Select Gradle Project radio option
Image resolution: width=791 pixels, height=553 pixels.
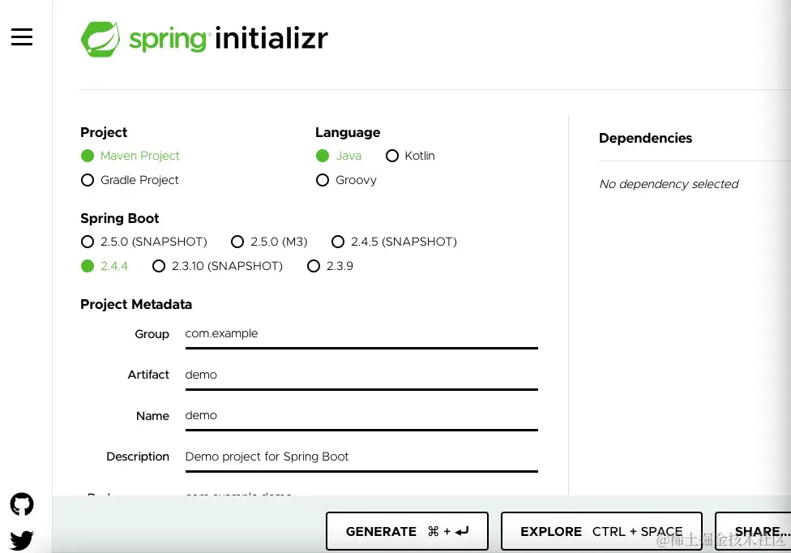130,180
